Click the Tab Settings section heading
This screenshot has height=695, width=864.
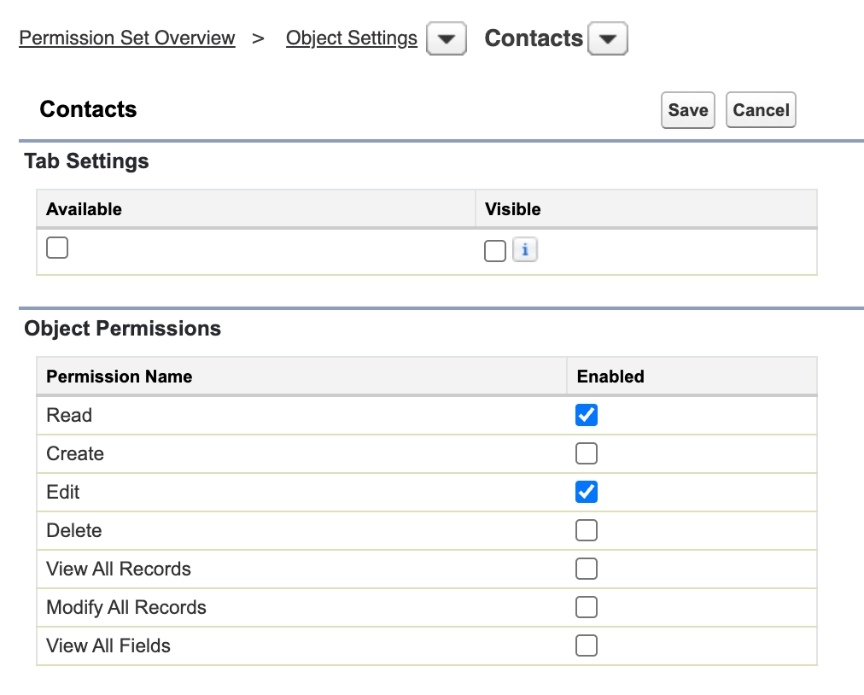(86, 161)
